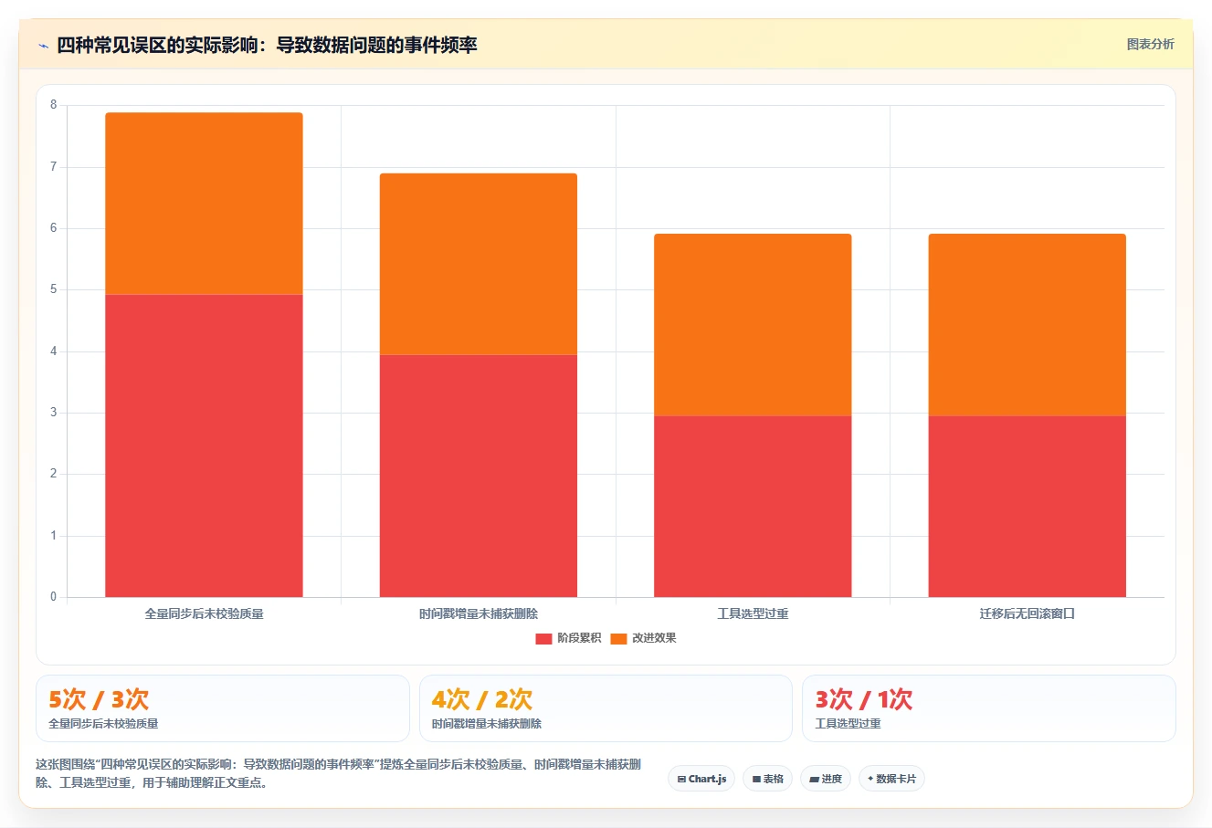Click the orange bar segment for 迁移后无回滚窗口
1212x828 pixels.
coord(1028,325)
